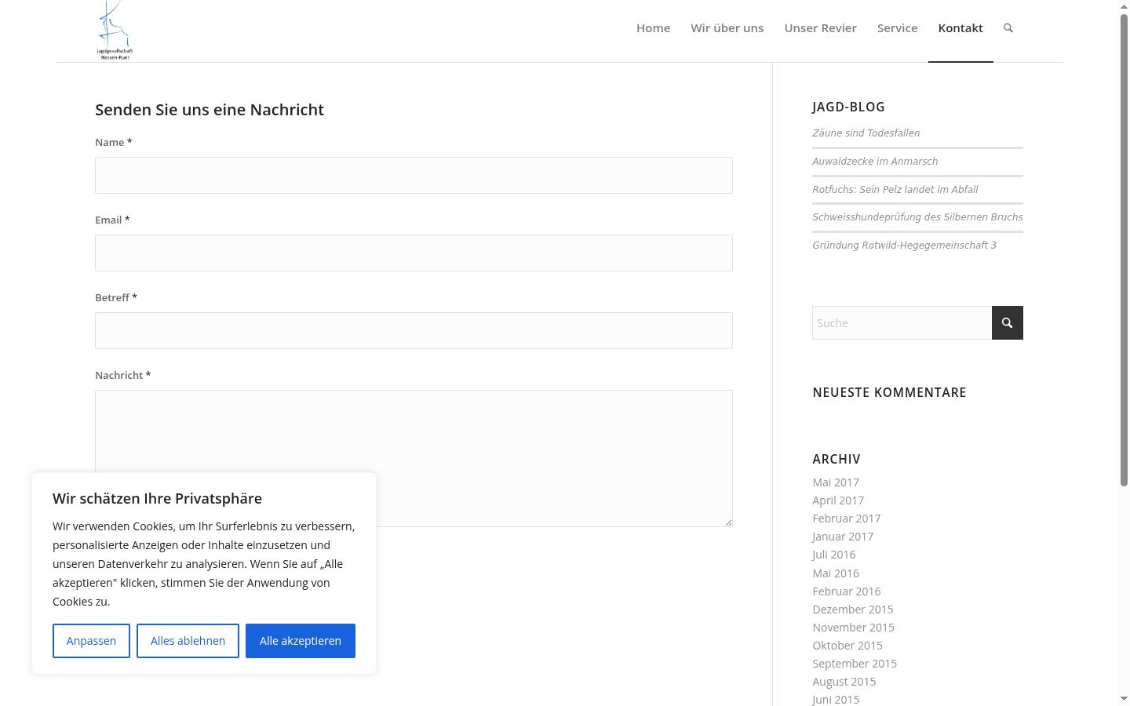Open blog post Auwaldzecke im Anmarsch
Screen dimensions: 1130x706
(875, 162)
